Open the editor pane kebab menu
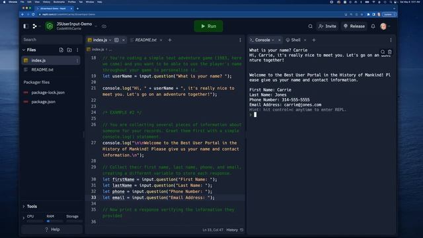 click(240, 40)
